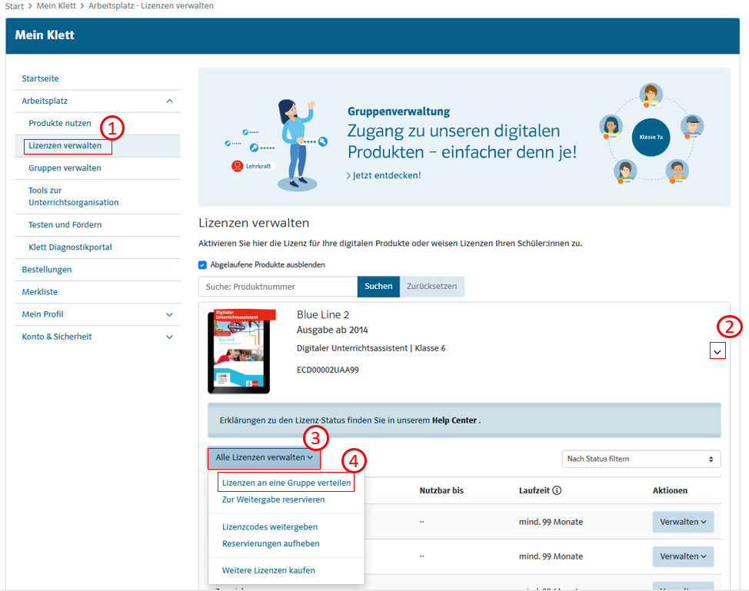Open Startseite in sidebar
The height and width of the screenshot is (591, 749).
click(x=40, y=78)
